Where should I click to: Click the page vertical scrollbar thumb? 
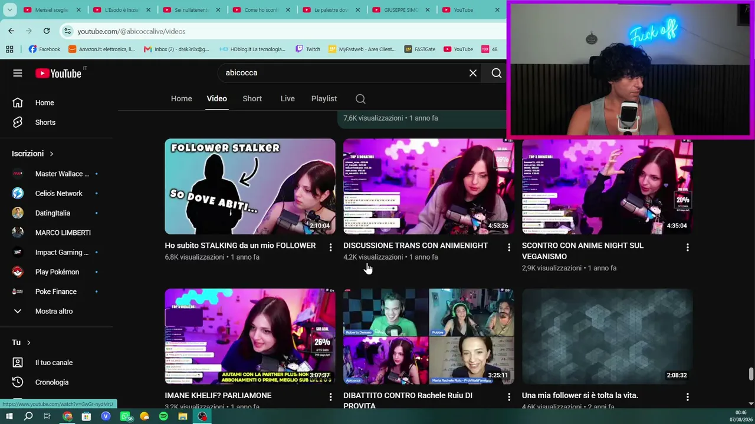click(751, 375)
